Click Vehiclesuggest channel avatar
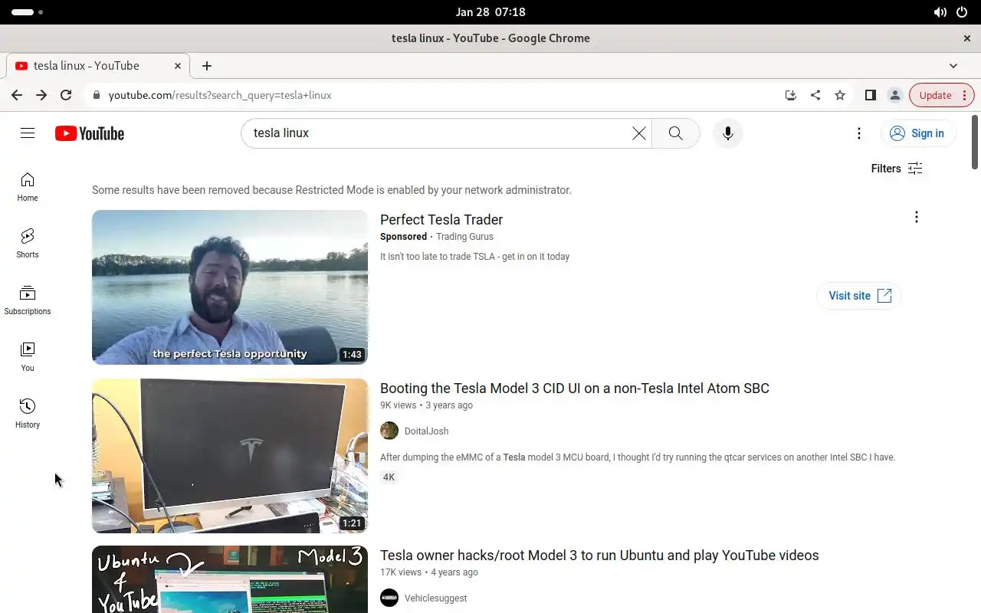This screenshot has height=613, width=981. (x=389, y=598)
